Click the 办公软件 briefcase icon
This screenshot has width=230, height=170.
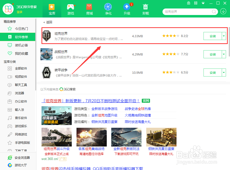click(10, 101)
